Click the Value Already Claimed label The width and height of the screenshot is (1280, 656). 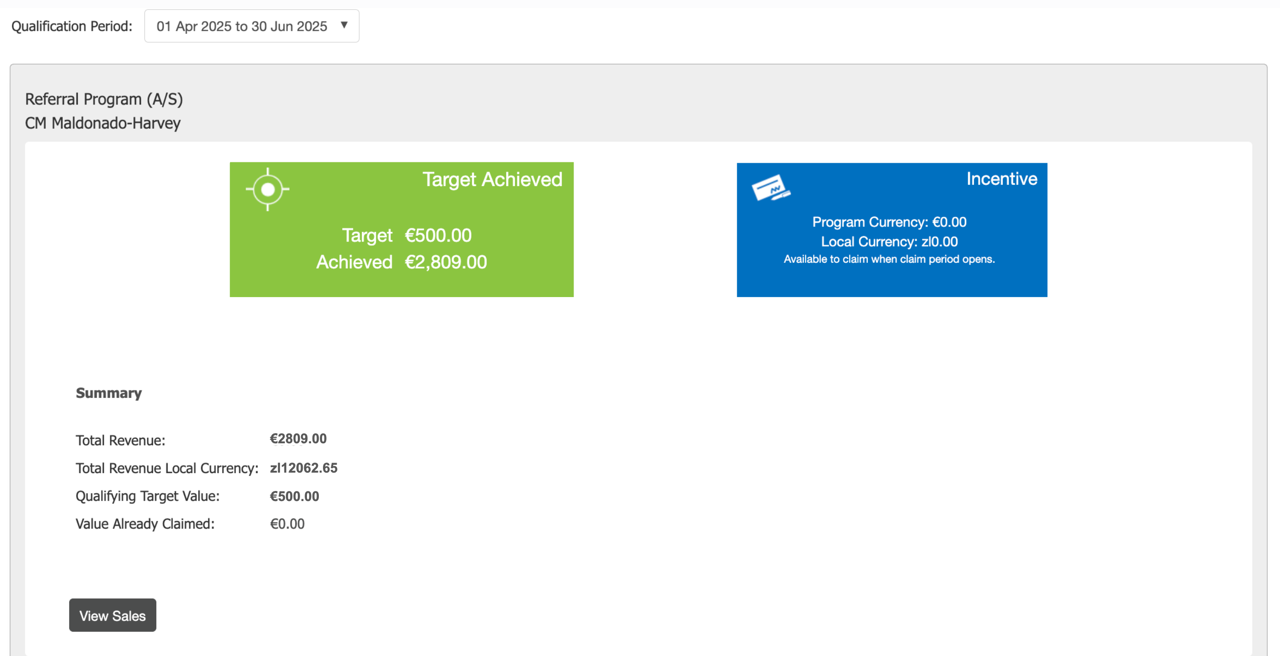tap(145, 524)
